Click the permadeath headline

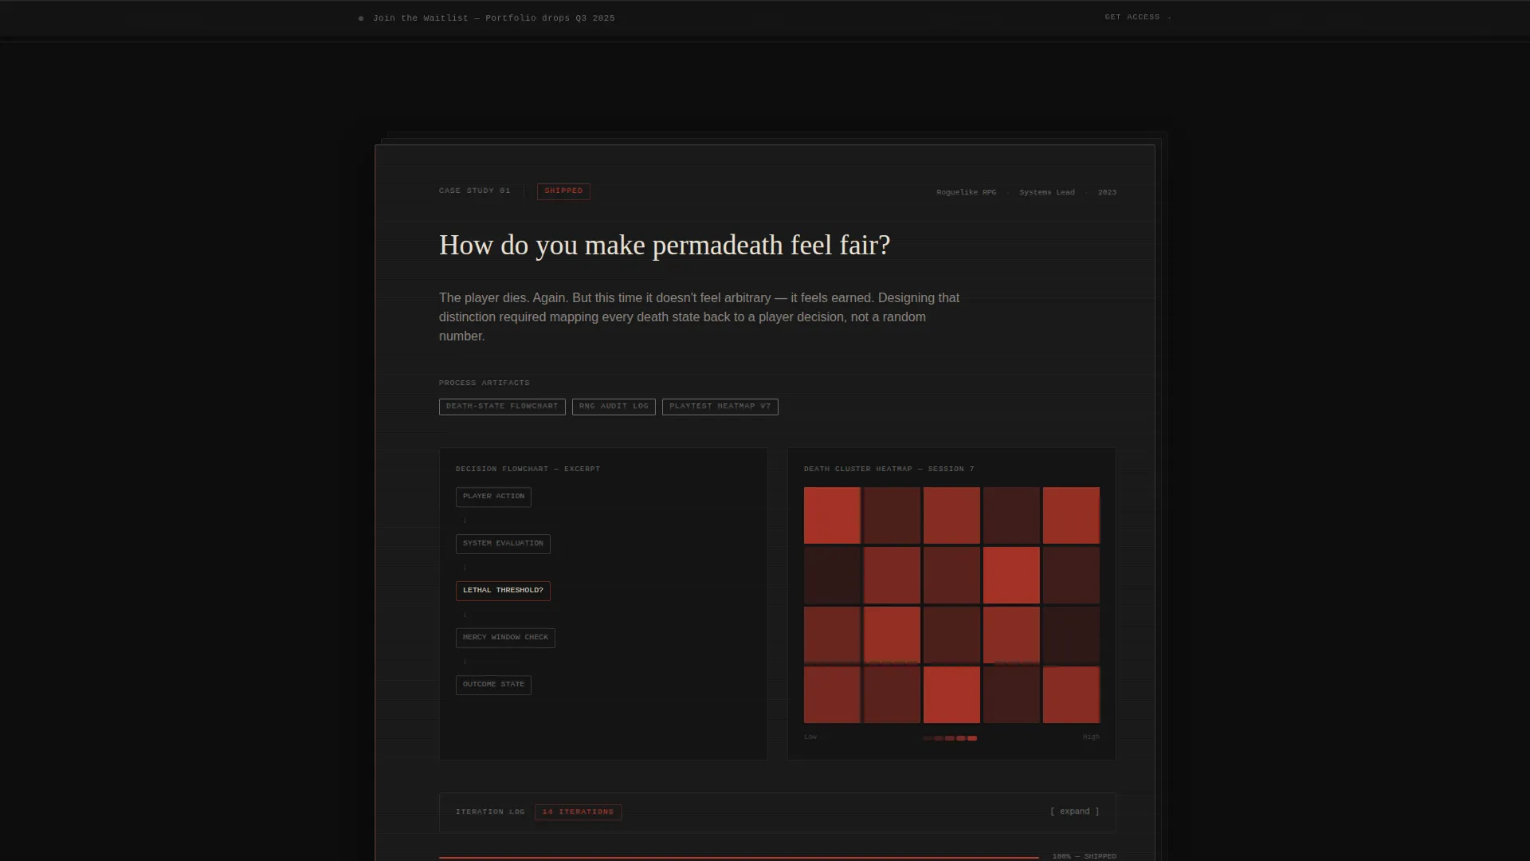click(665, 246)
